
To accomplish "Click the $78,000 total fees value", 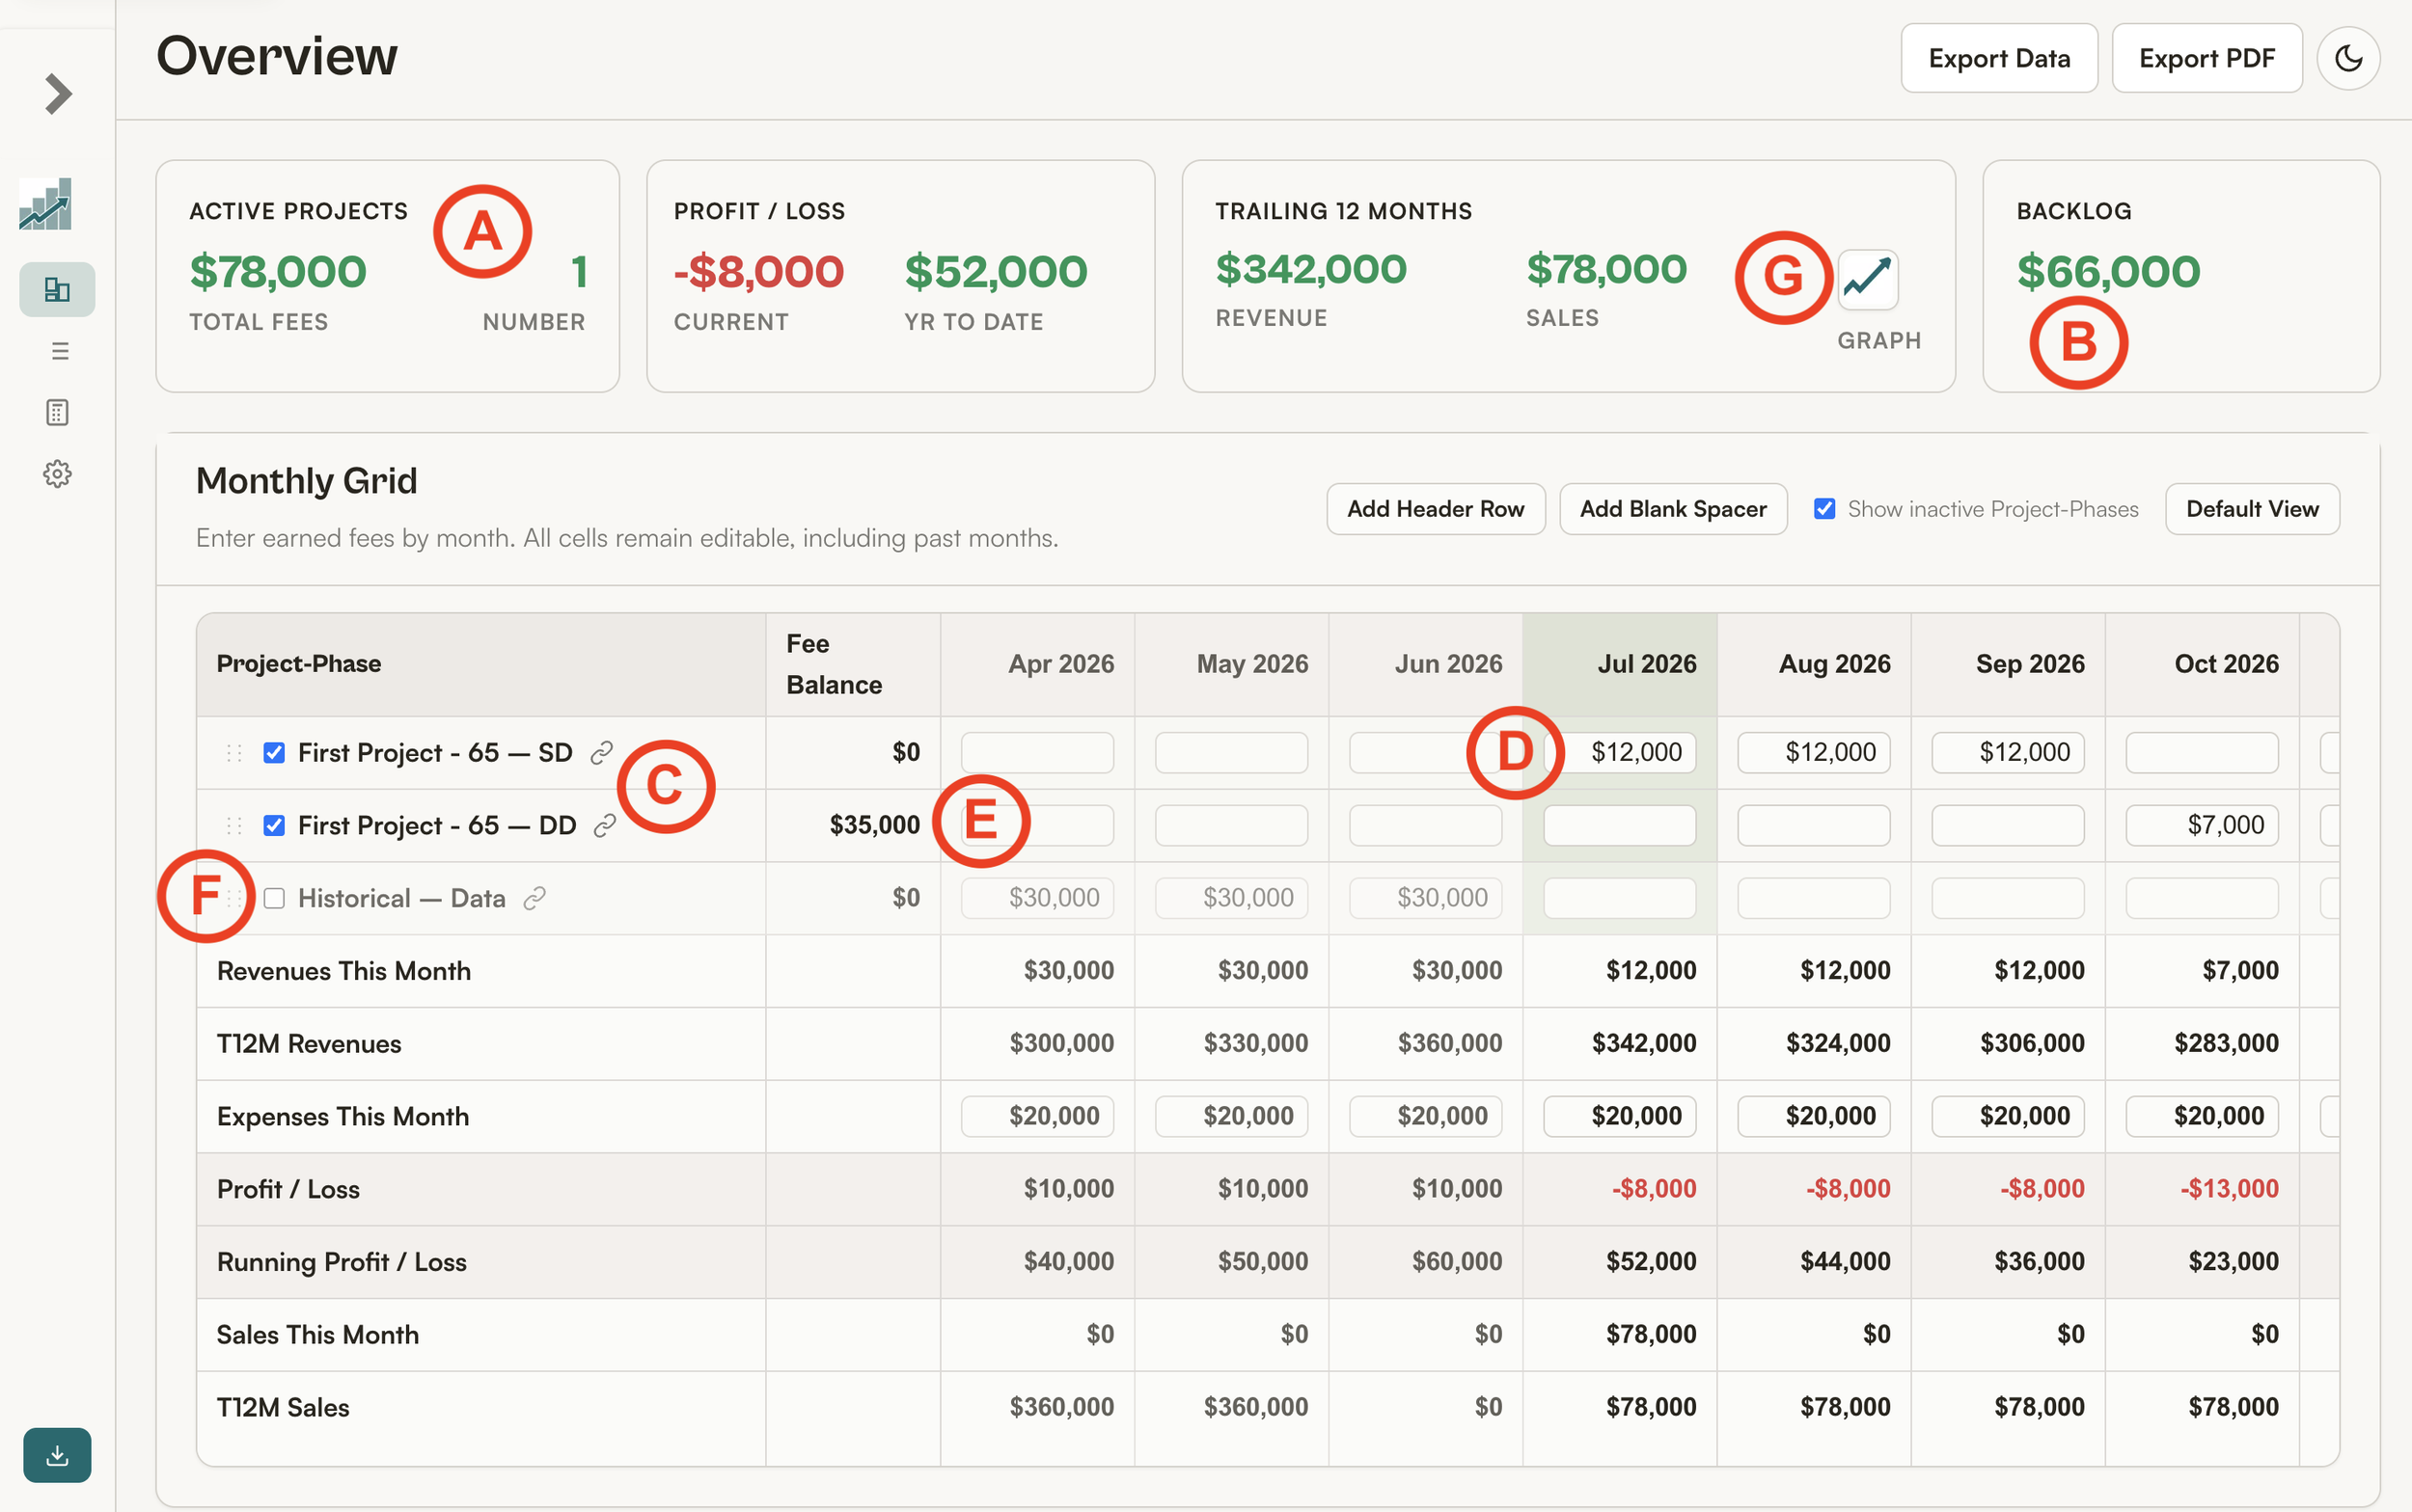I will [x=278, y=272].
